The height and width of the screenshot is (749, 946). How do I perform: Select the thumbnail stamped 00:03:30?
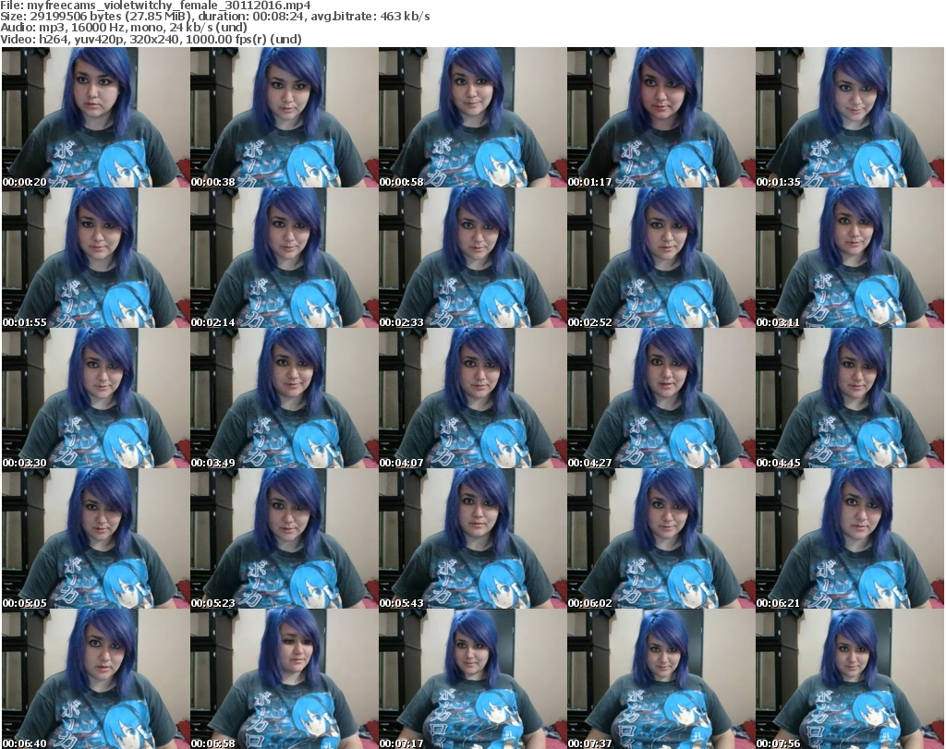pyautogui.click(x=95, y=399)
